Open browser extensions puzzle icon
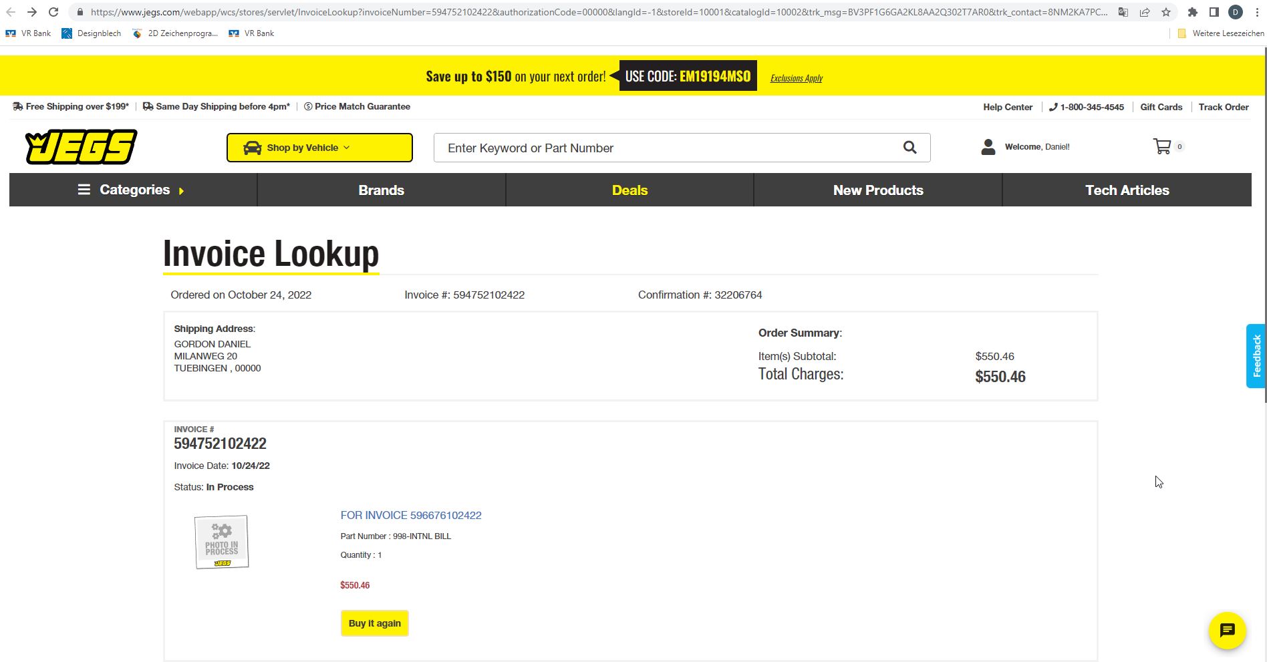 pyautogui.click(x=1192, y=12)
